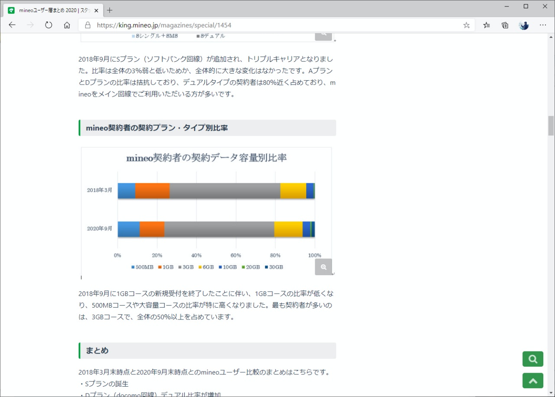The width and height of the screenshot is (555, 397).
Task: Go to the Home page icon
Action: pos(67,25)
